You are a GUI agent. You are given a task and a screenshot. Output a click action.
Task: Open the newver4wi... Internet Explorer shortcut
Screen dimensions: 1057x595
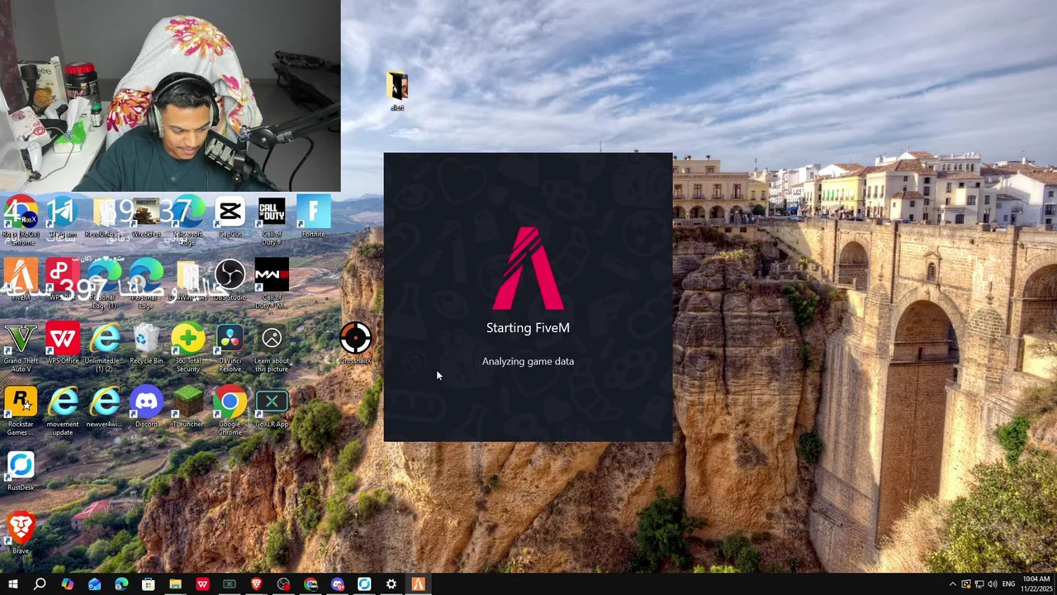[105, 406]
